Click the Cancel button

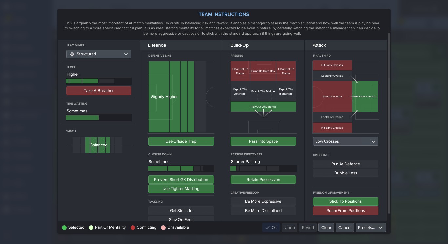pos(345,228)
